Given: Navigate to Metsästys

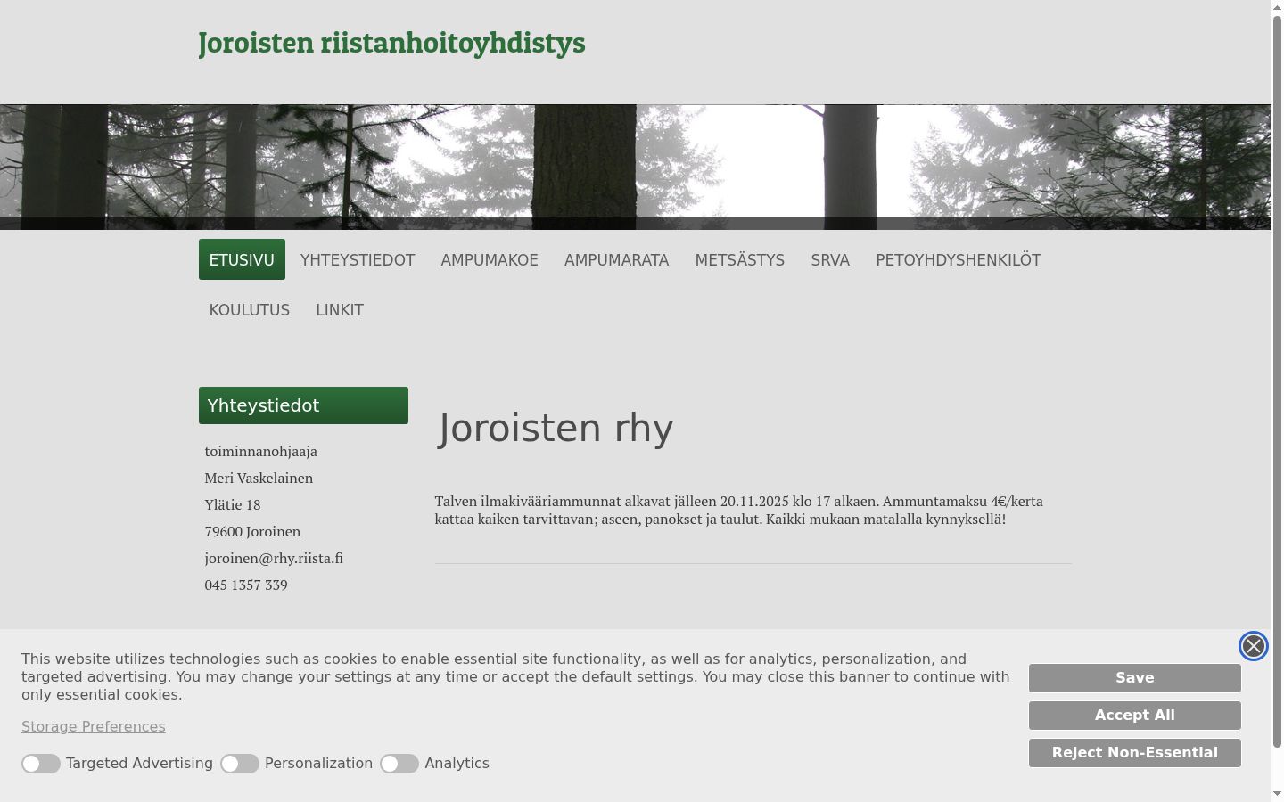Looking at the screenshot, I should [x=740, y=260].
